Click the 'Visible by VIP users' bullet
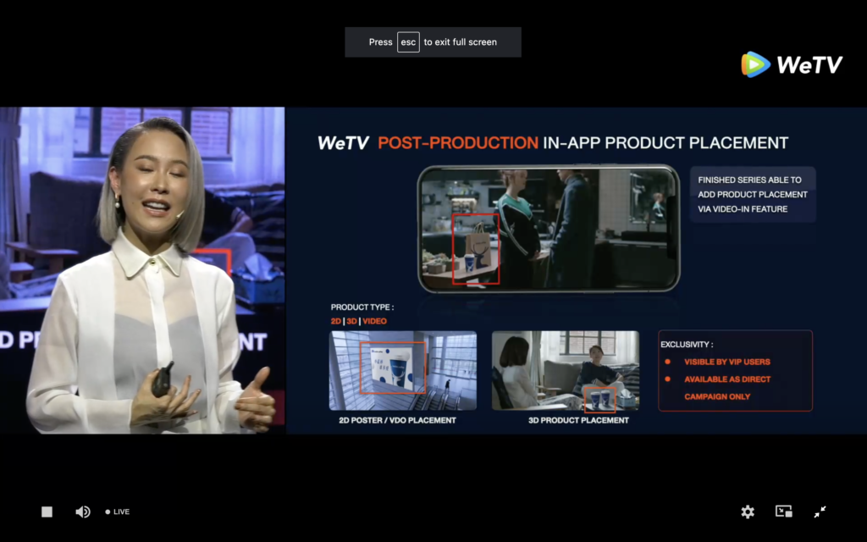 pyautogui.click(x=726, y=362)
